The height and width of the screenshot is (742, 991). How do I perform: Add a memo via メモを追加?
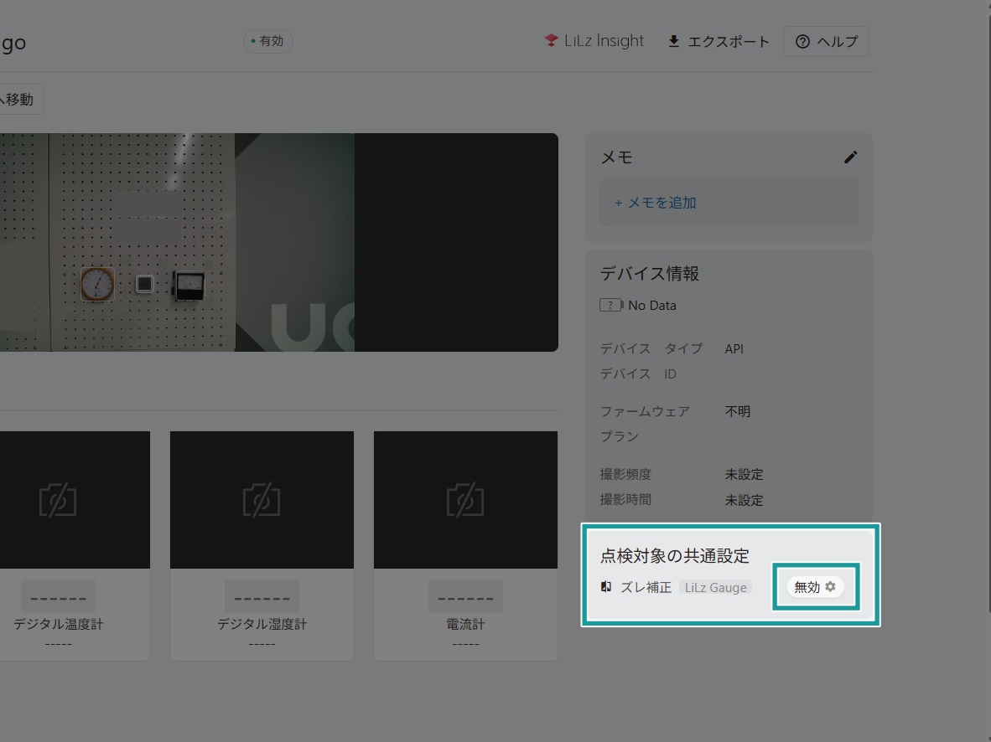tap(656, 203)
